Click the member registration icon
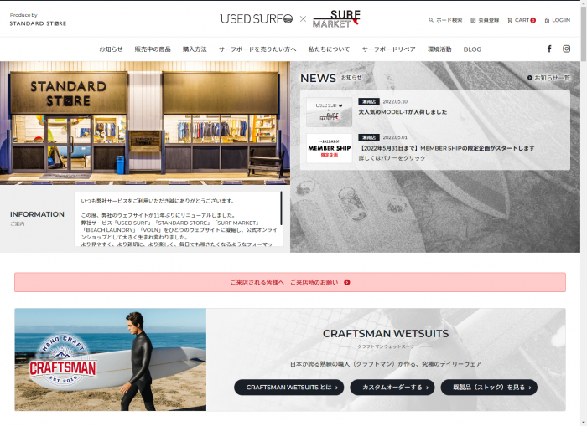587x426 pixels. pos(473,20)
